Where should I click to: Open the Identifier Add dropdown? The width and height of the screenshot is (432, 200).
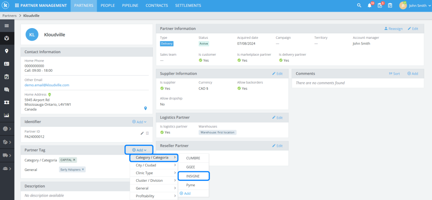(139, 122)
